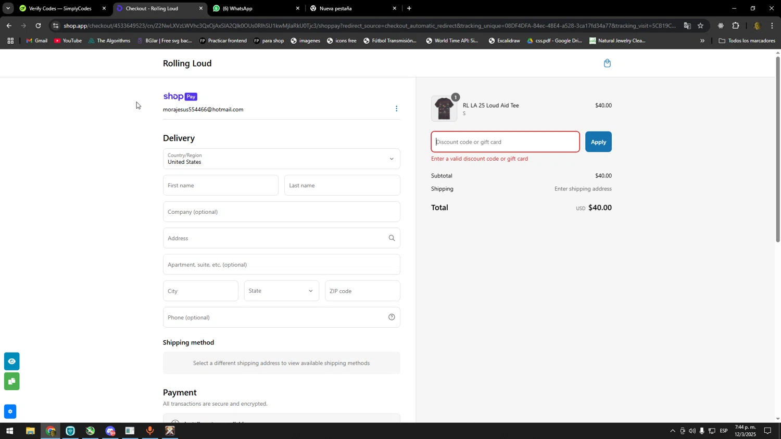Click the eye extension widget on left edge

tap(11, 361)
